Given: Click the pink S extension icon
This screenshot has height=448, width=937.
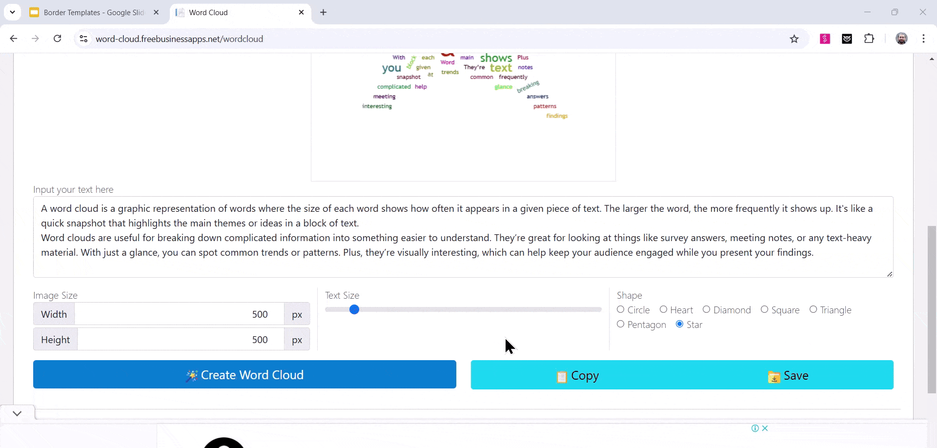Looking at the screenshot, I should 825,39.
